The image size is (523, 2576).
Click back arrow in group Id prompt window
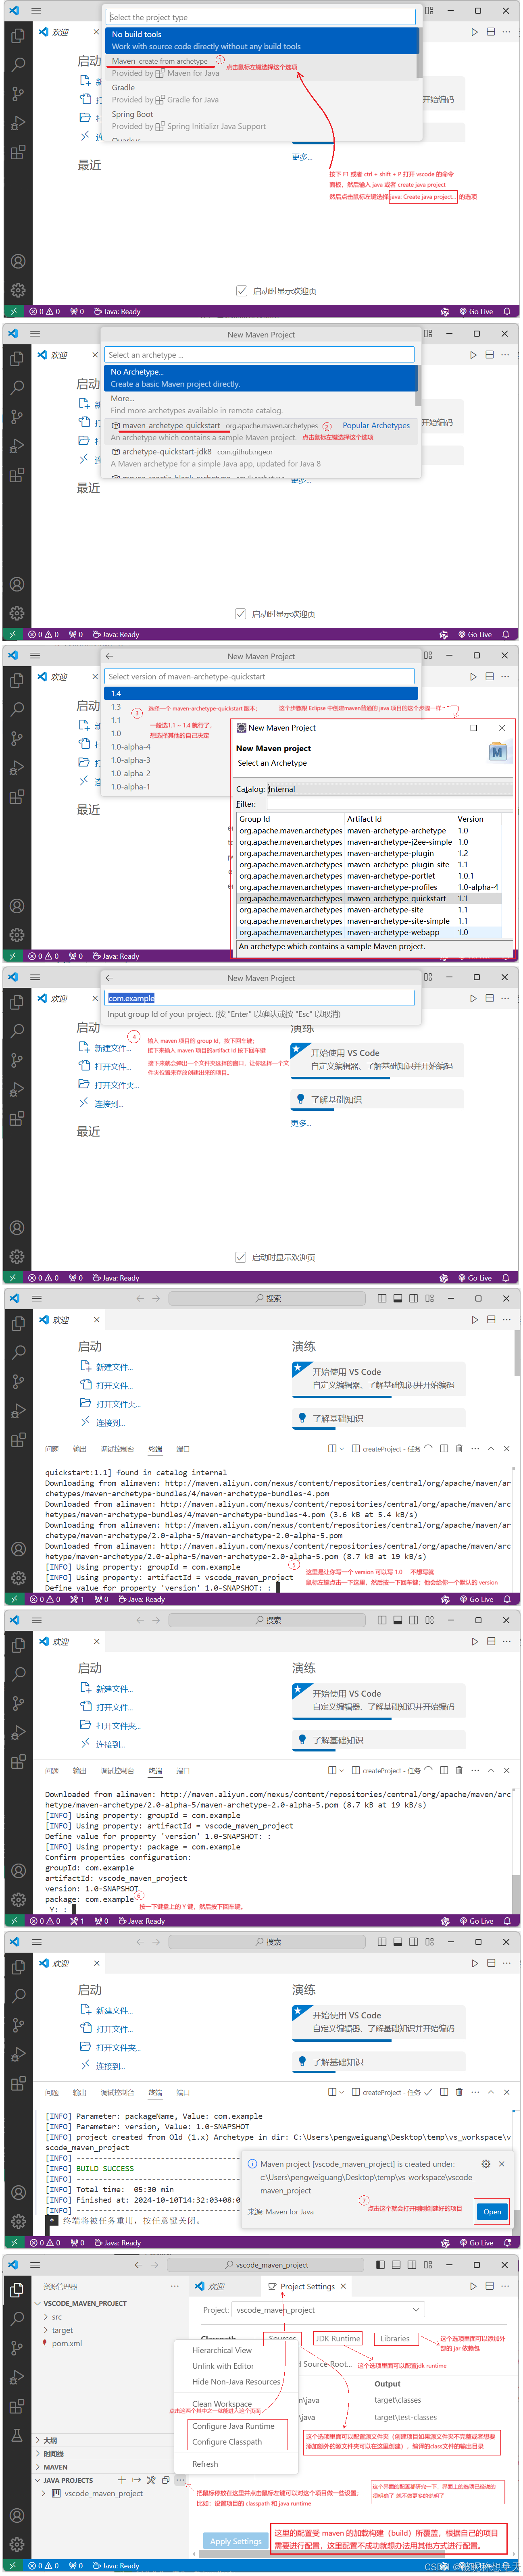coord(109,978)
